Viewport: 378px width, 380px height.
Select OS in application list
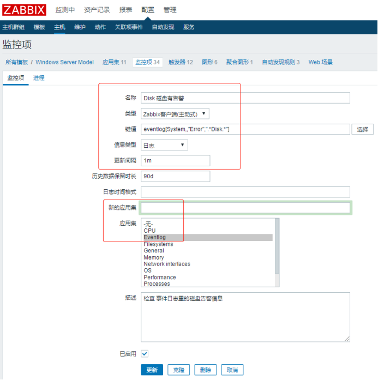point(208,270)
